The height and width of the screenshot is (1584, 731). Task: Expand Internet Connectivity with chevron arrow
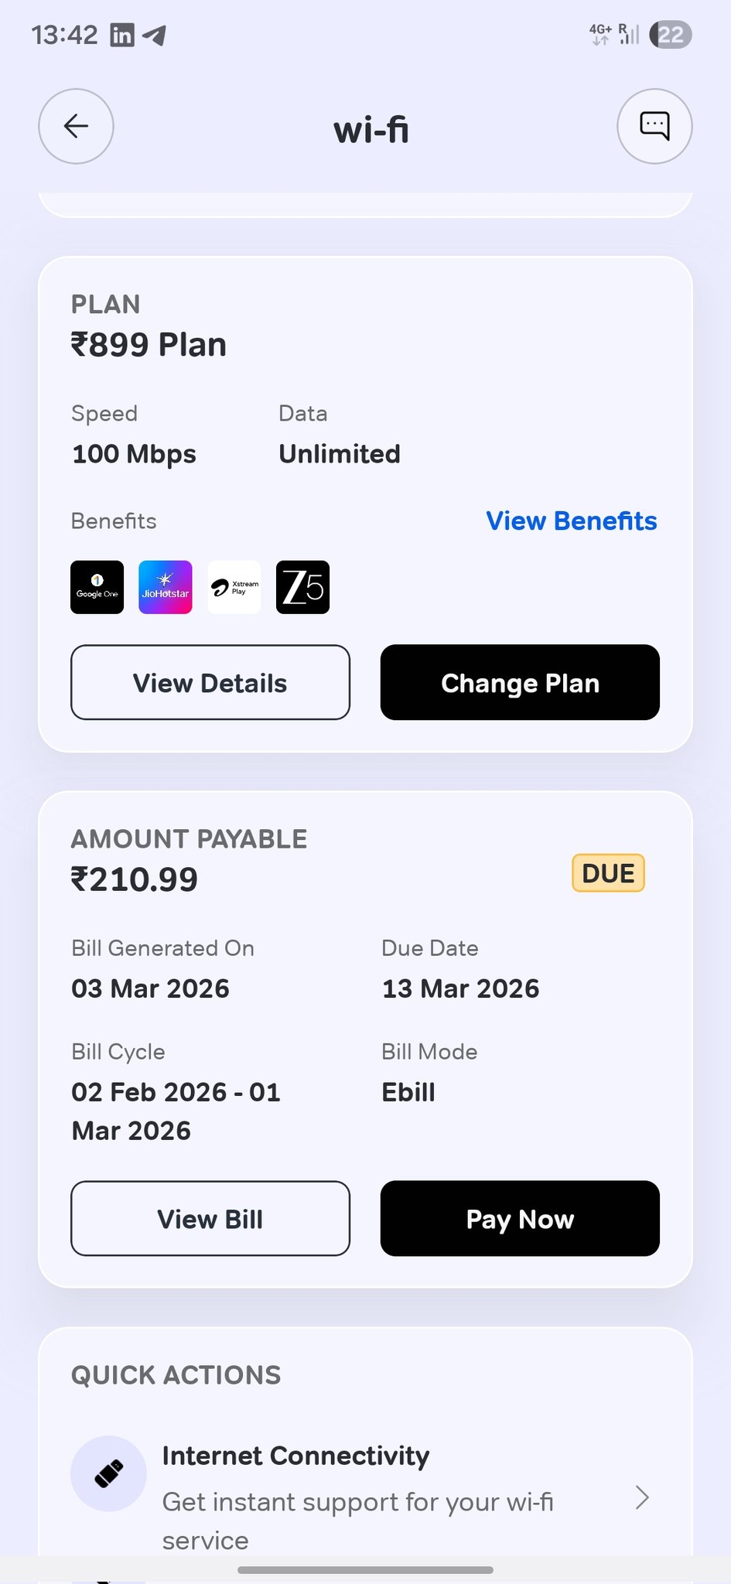pyautogui.click(x=641, y=1497)
